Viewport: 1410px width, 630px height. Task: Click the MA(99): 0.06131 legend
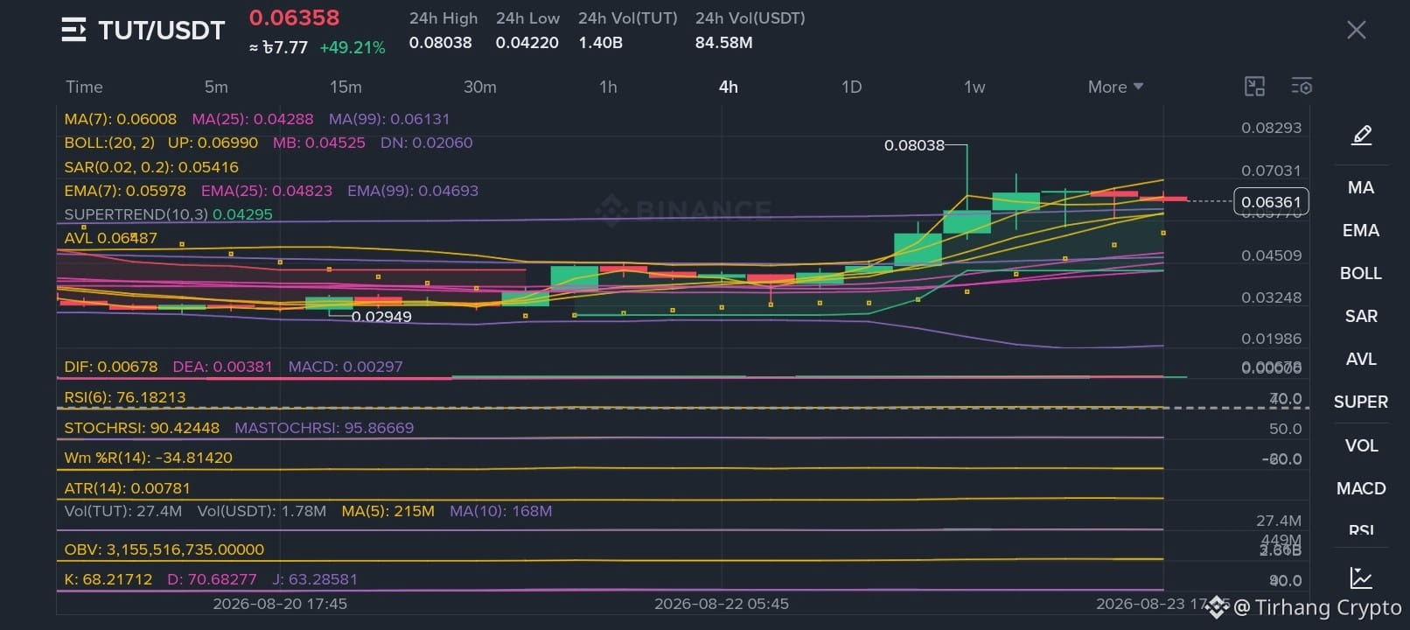tap(389, 119)
